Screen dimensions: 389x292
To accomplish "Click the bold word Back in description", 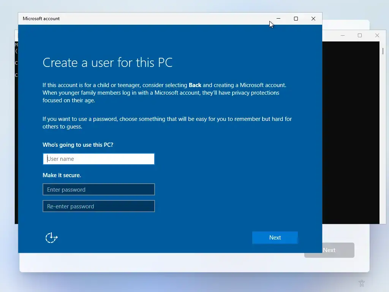I will point(195,85).
